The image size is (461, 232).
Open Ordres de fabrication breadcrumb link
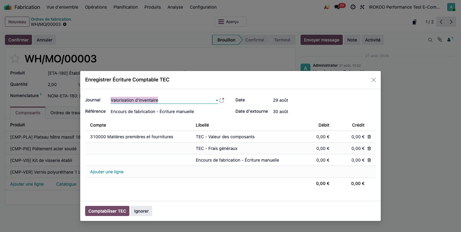point(51,19)
